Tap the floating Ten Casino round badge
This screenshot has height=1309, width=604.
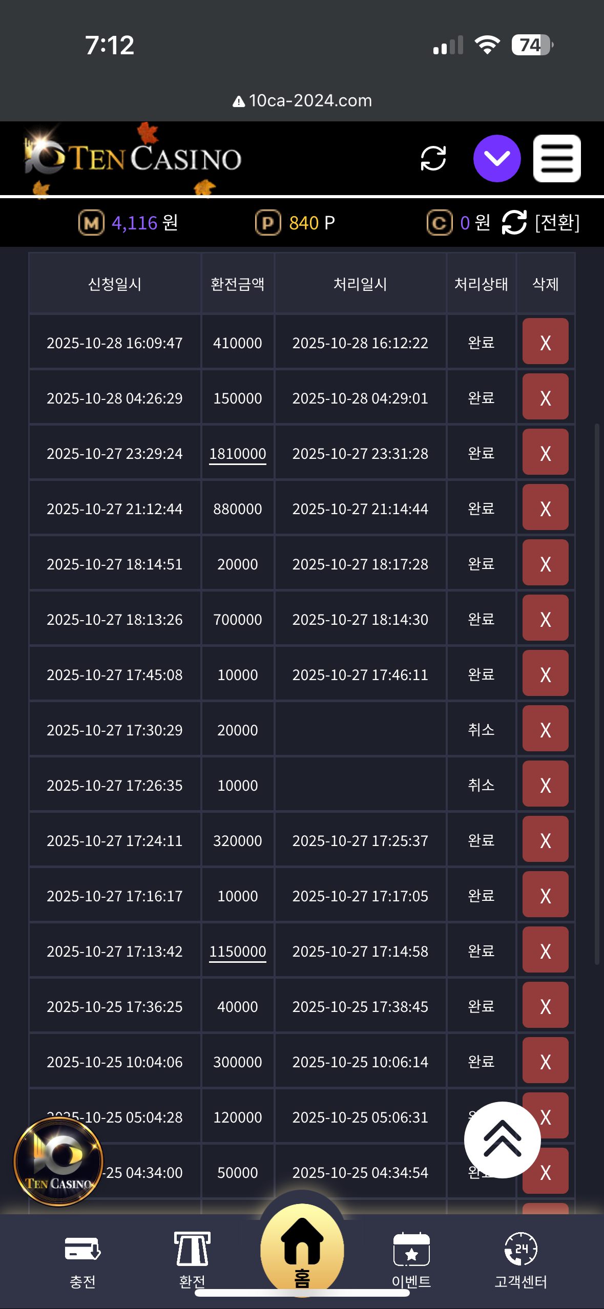point(58,1162)
